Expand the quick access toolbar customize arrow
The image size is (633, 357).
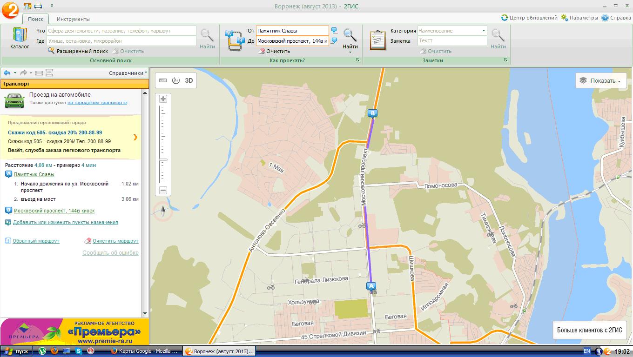click(x=51, y=6)
